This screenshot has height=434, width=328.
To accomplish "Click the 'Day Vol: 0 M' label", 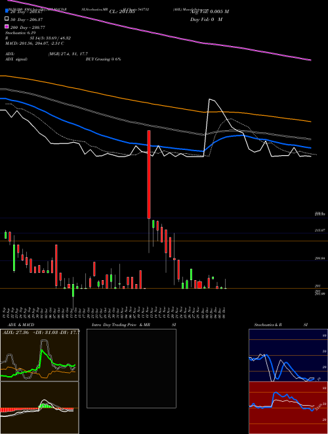I will pos(206,19).
